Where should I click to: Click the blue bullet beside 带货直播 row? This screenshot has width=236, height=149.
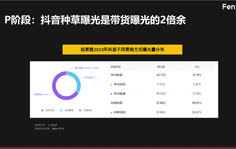(111, 94)
